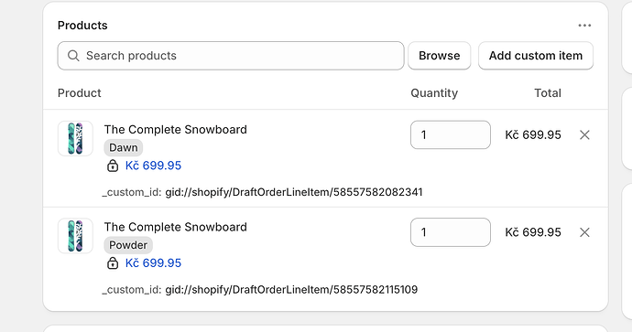Select the Powder variant badge

pyautogui.click(x=128, y=245)
